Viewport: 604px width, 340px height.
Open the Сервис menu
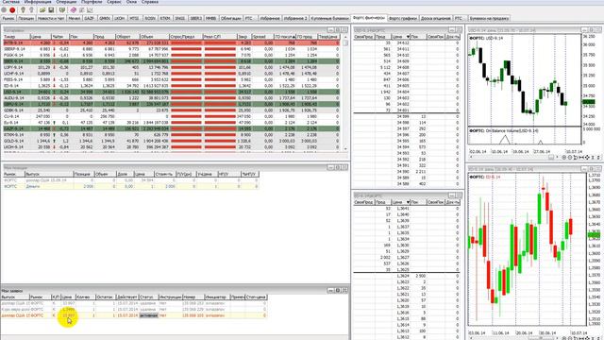[x=114, y=2]
